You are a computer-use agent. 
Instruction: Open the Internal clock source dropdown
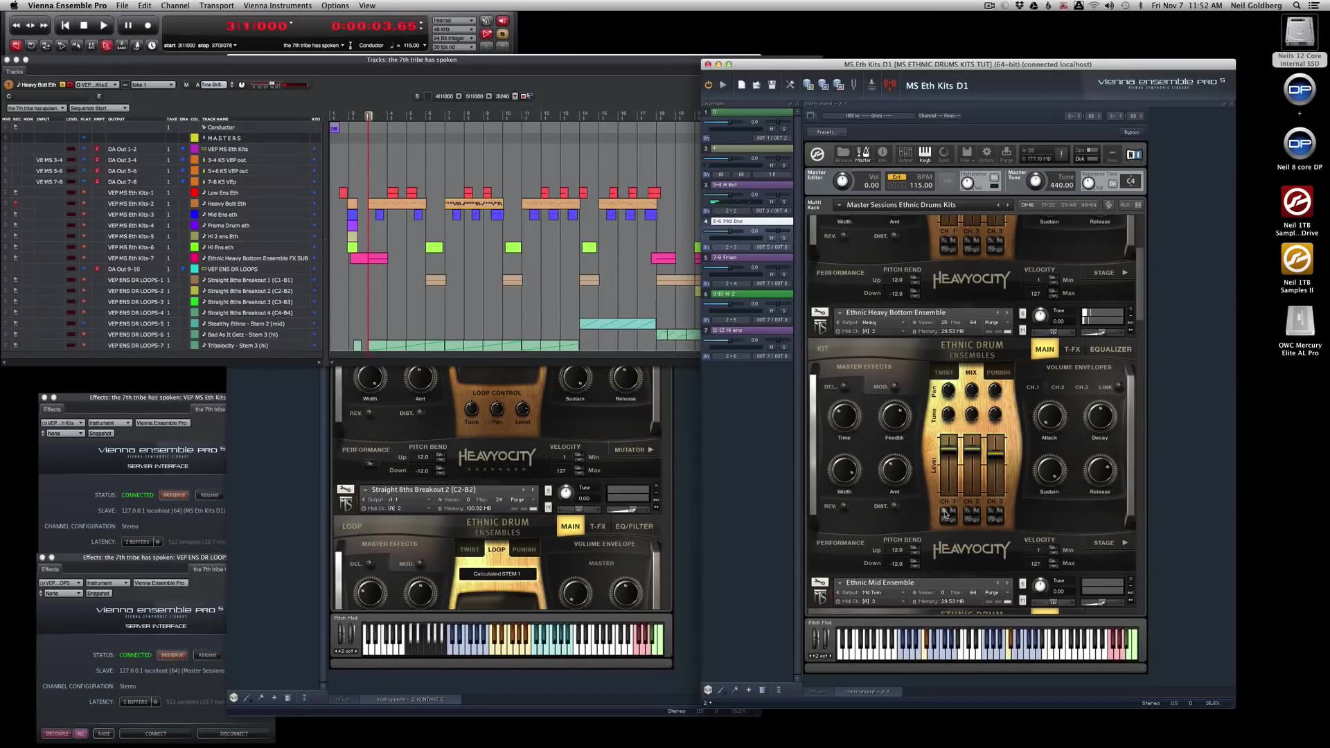pos(454,21)
